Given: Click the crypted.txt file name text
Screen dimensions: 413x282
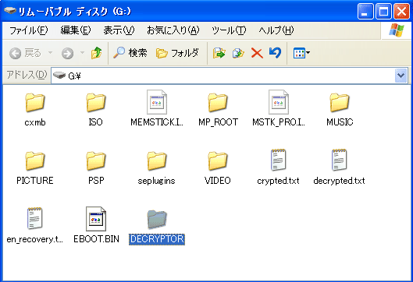Looking at the screenshot, I should [279, 181].
